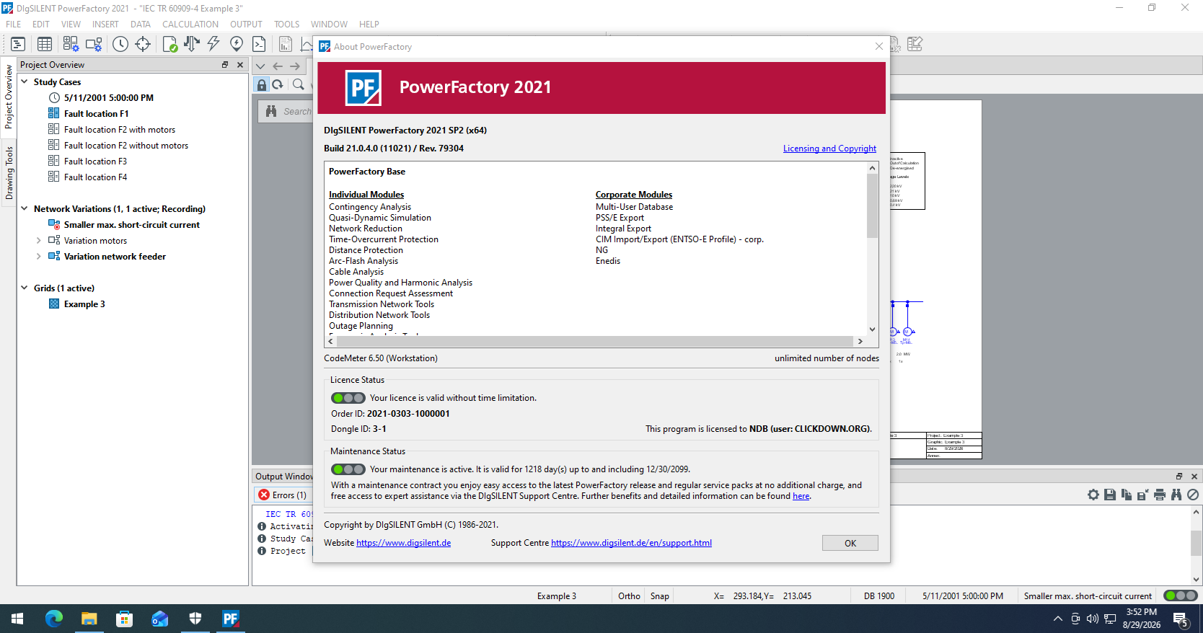Click the fault location pin icon
The width and height of the screenshot is (1203, 633).
click(x=237, y=44)
